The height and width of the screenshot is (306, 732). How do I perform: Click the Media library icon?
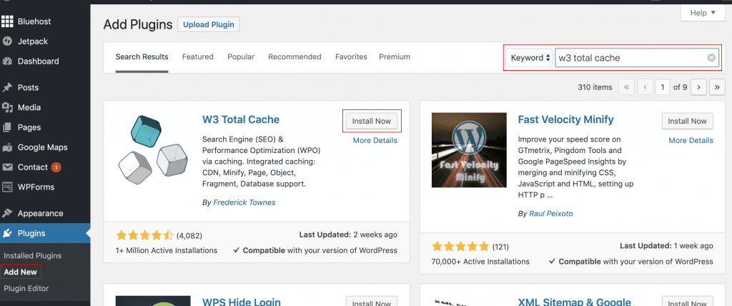(x=8, y=108)
